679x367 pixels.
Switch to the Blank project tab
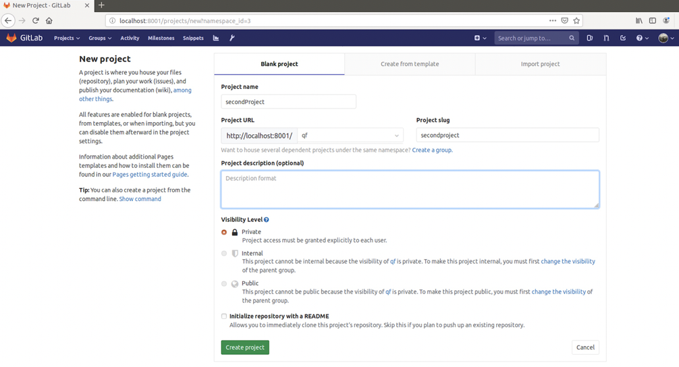pyautogui.click(x=279, y=64)
